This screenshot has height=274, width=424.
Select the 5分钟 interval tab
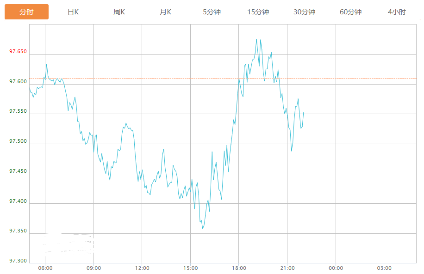tap(212, 12)
